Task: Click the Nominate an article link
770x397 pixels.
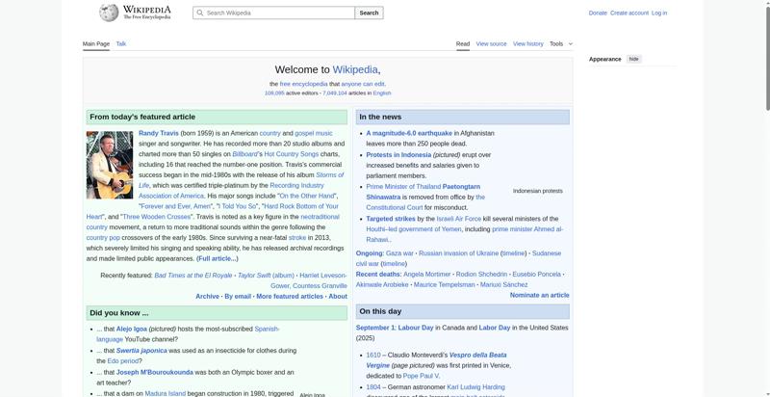Action: click(539, 295)
